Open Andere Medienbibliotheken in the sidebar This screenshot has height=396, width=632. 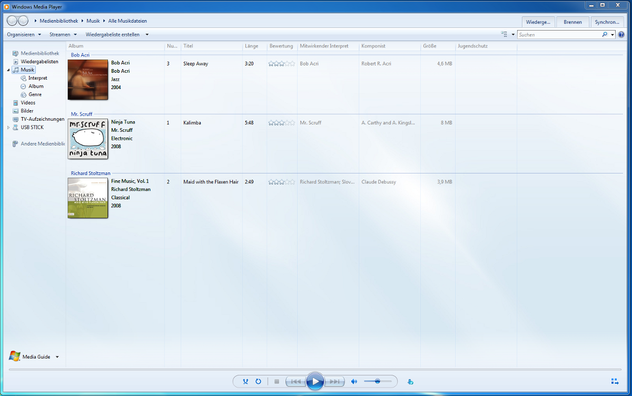(x=42, y=143)
